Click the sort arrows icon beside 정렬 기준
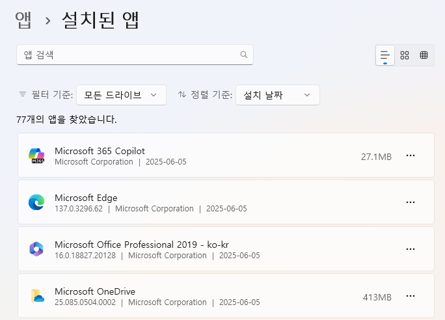This screenshot has height=320, width=445. coord(182,94)
